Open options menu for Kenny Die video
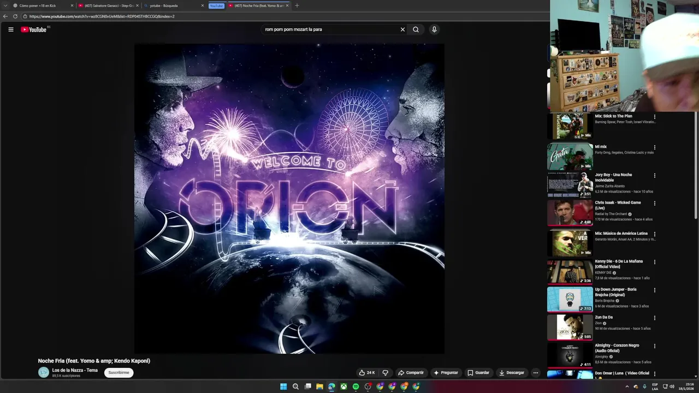 pyautogui.click(x=655, y=262)
